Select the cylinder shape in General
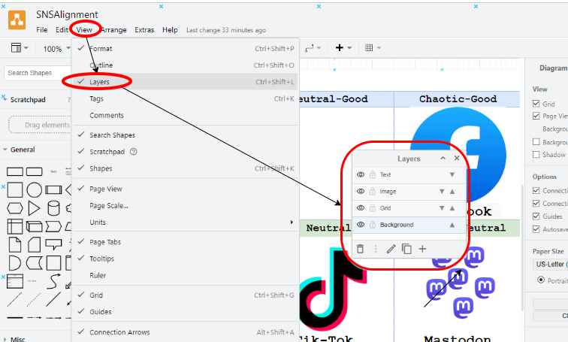 coord(53,208)
